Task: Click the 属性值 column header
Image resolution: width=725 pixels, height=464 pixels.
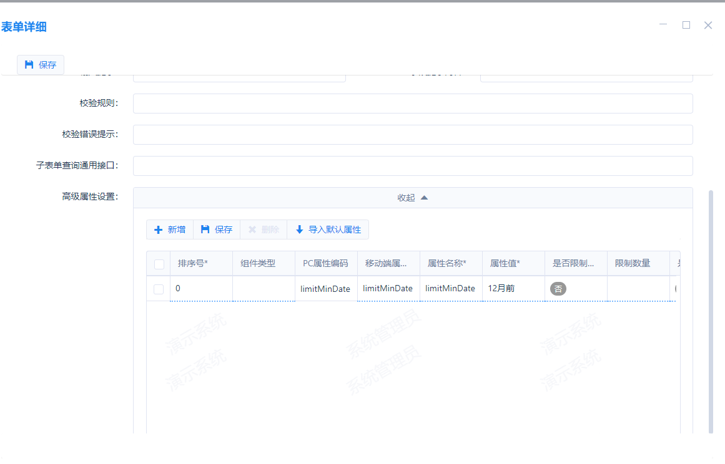Action: point(505,263)
